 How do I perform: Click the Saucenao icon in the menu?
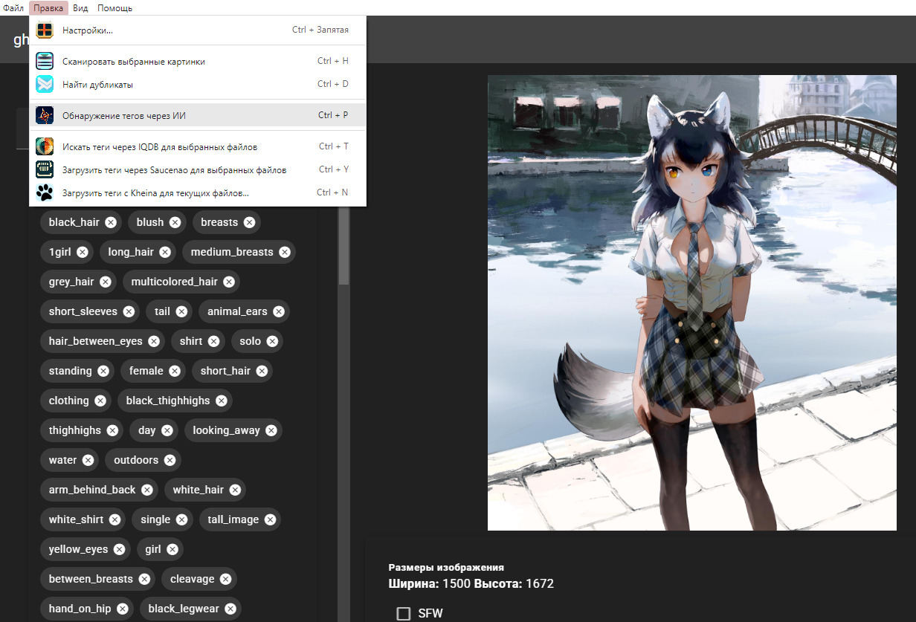tap(45, 169)
